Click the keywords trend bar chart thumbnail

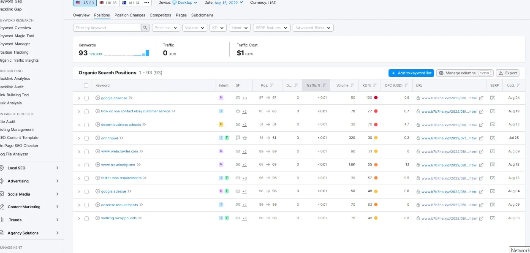click(x=127, y=53)
